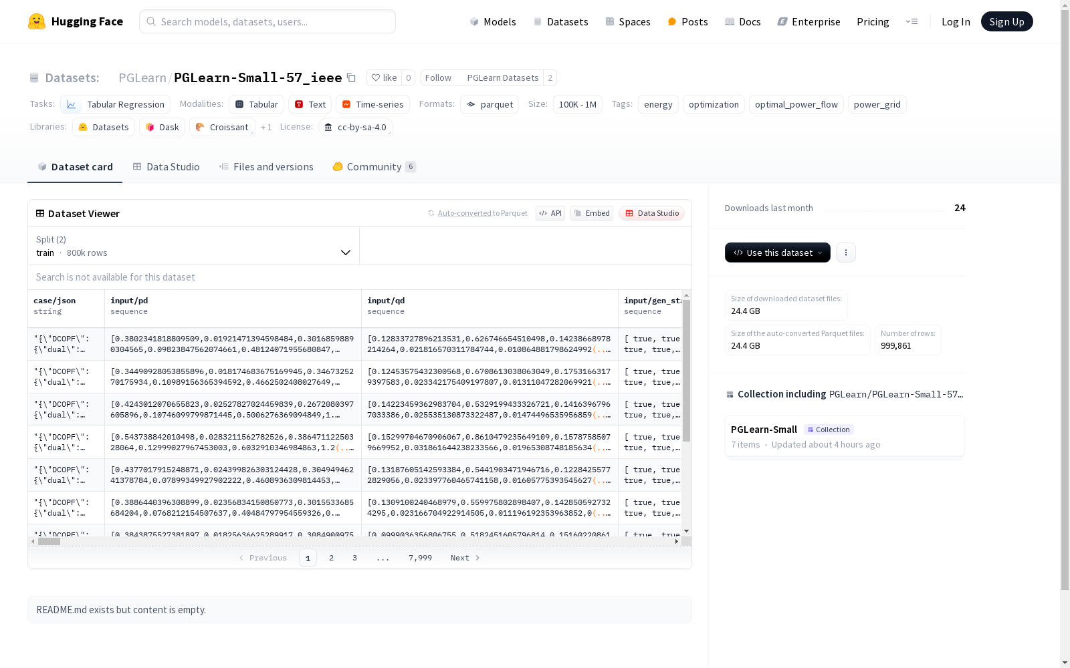
Task: Open the API button in Dataset Viewer
Action: 550,213
